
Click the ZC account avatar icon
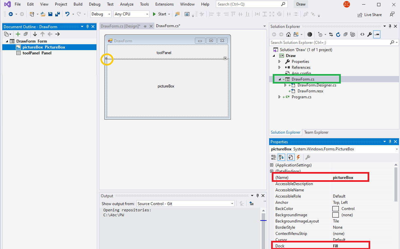(347, 4)
